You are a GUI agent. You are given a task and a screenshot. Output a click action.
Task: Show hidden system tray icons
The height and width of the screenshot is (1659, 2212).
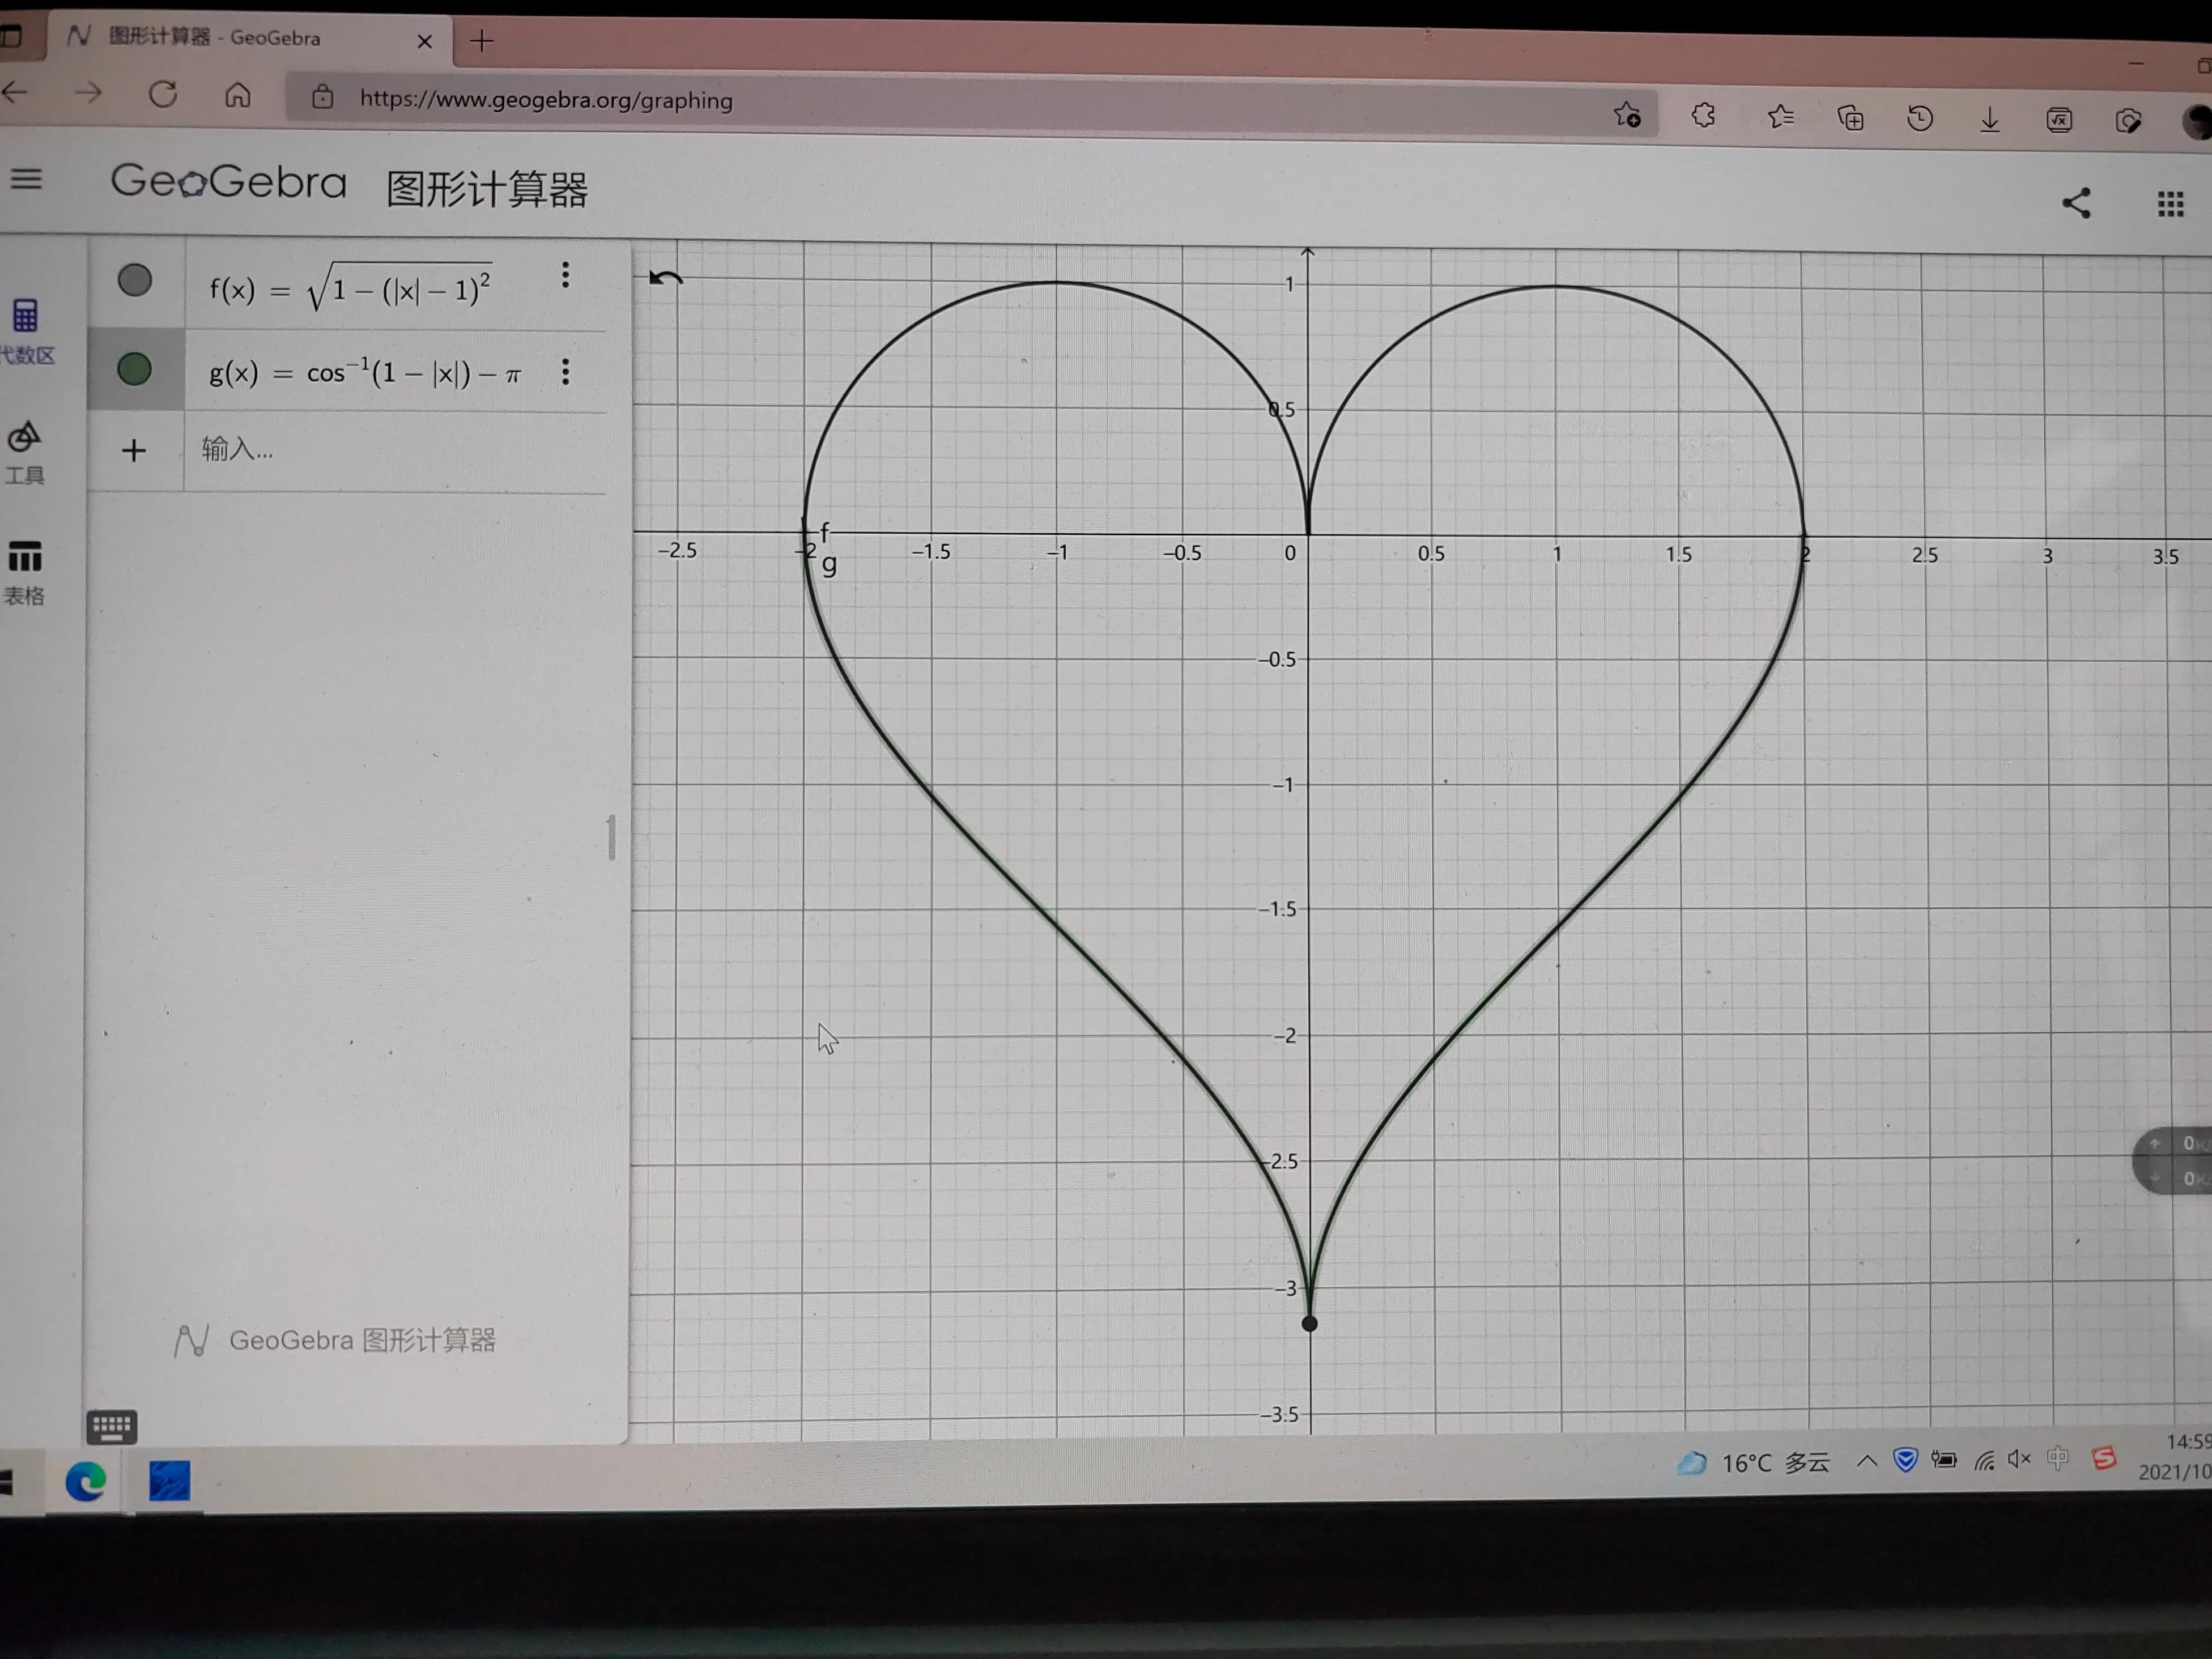(x=1867, y=1461)
